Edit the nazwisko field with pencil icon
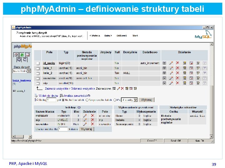This screenshot has height=168, width=225. 171,78
